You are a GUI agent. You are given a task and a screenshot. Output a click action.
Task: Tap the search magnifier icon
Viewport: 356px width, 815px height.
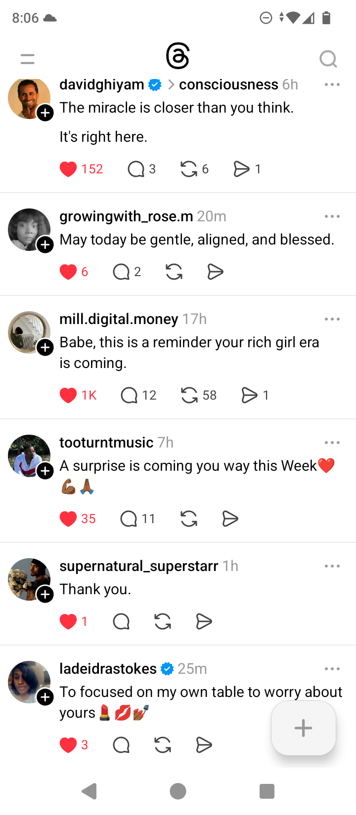(328, 59)
